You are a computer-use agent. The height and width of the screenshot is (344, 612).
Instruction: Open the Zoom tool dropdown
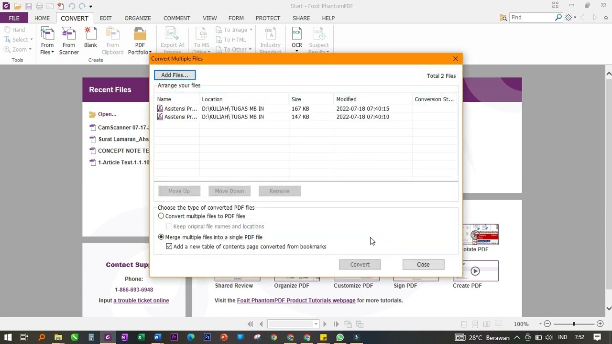pos(30,49)
